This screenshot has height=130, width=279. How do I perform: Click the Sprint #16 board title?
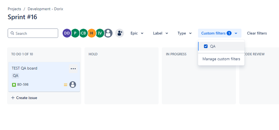[22, 17]
